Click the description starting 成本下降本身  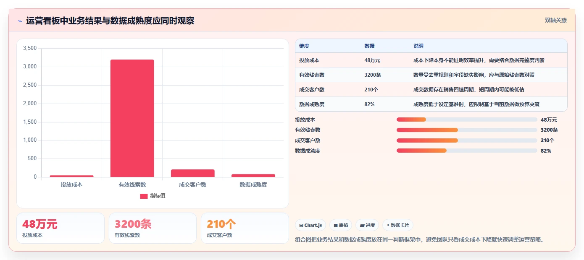479,60
